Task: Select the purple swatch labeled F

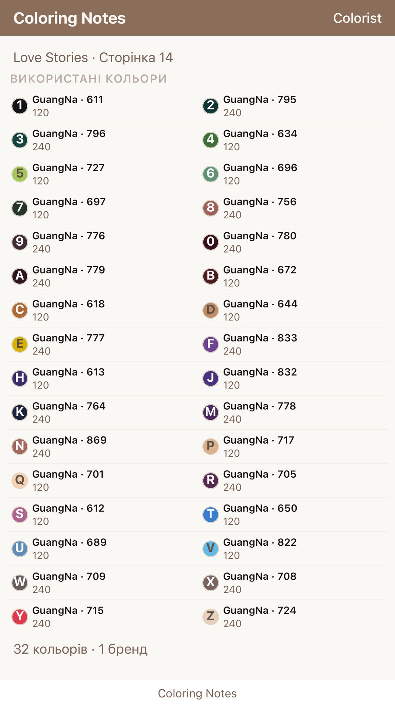Action: [211, 344]
